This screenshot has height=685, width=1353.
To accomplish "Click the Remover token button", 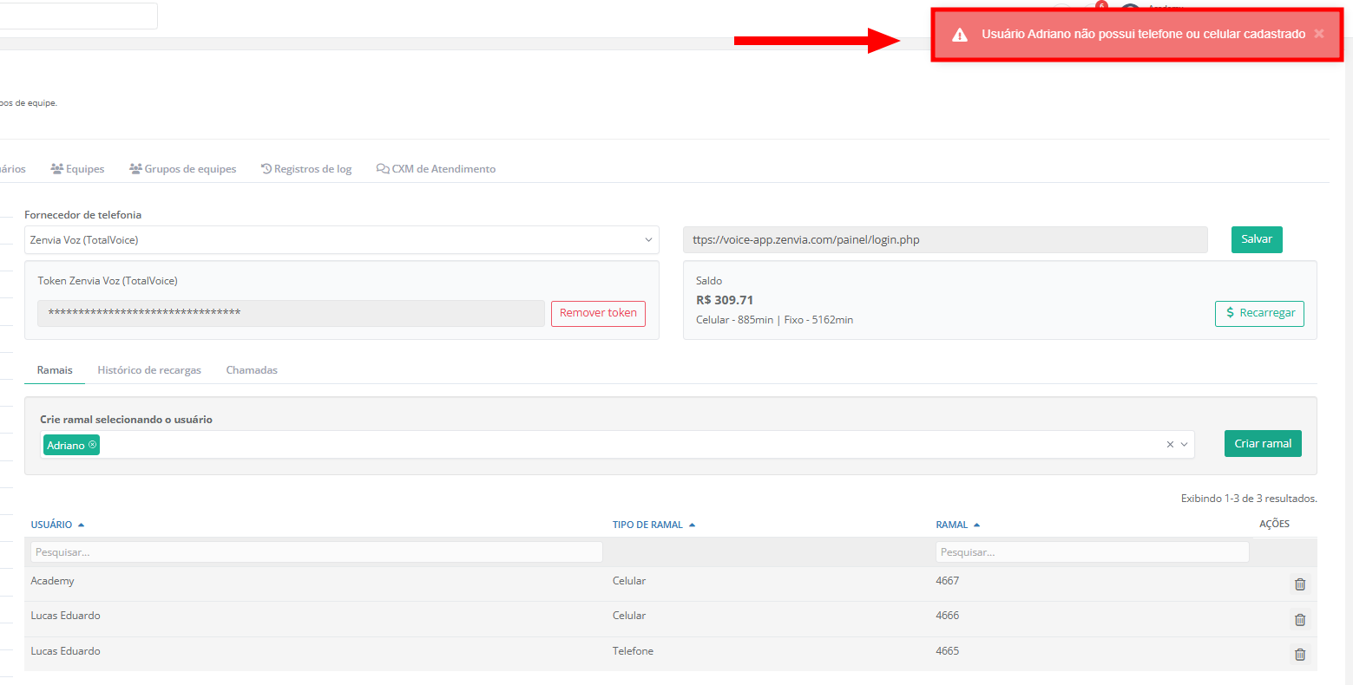I will click(x=598, y=313).
